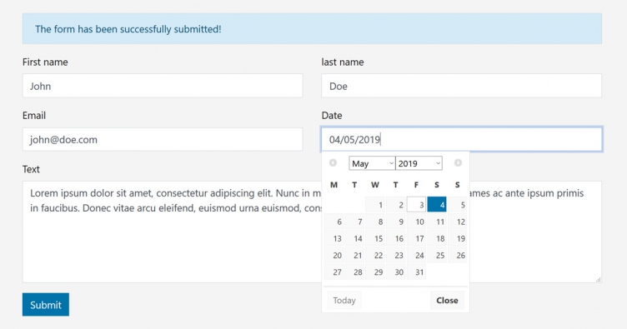Focus the First name field
The image size is (627, 329).
coord(163,86)
